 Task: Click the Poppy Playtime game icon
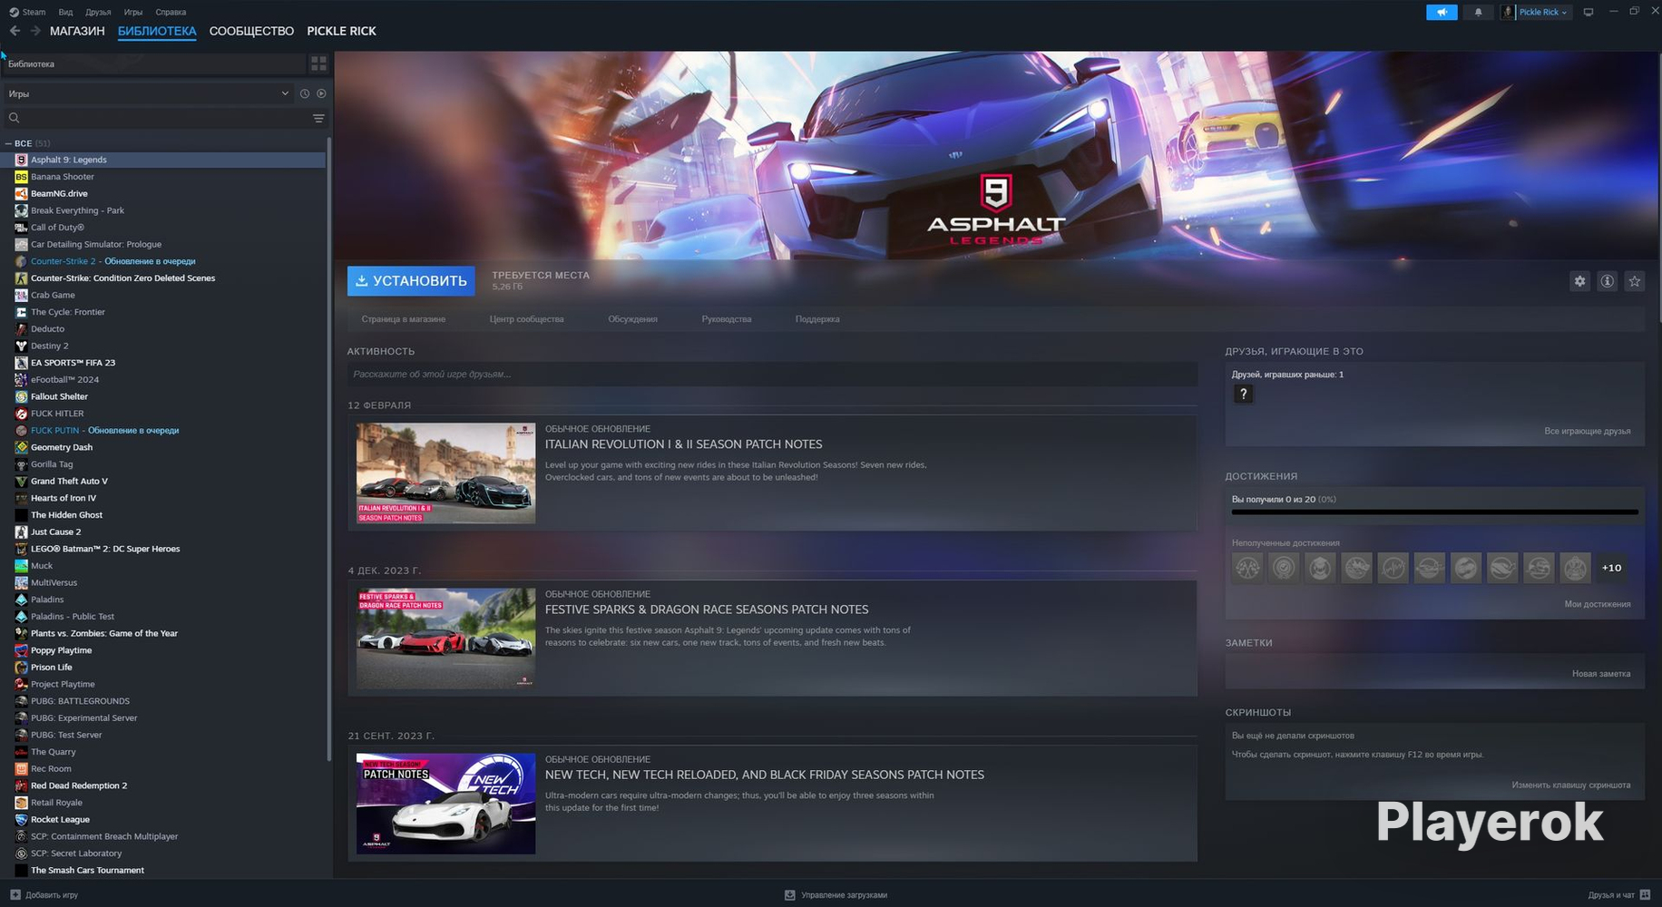tap(21, 650)
